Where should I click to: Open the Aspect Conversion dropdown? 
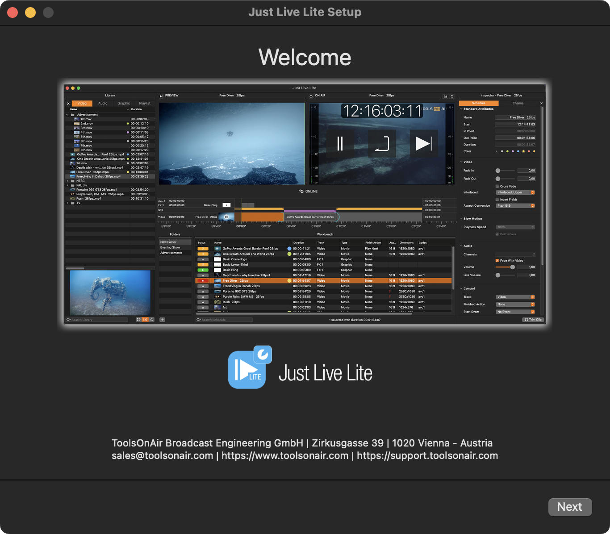click(515, 206)
